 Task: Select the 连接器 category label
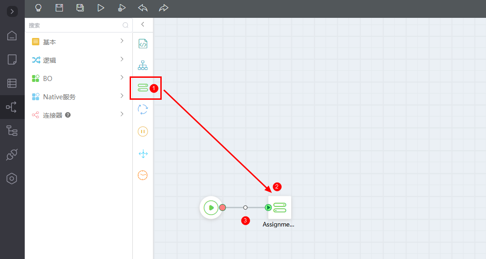(53, 115)
